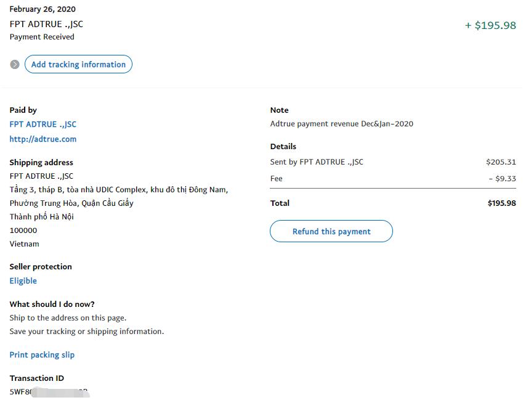Select address line starting Tầng 3, tháp B
Screen dimensions: 531x408
point(119,190)
